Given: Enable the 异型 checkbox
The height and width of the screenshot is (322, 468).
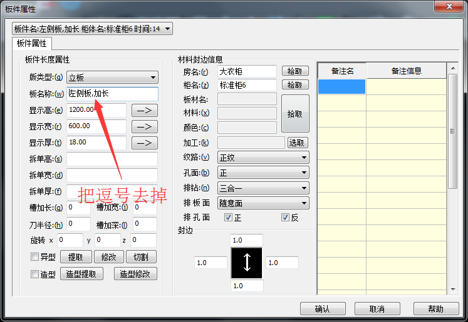Looking at the screenshot, I should coord(35,257).
